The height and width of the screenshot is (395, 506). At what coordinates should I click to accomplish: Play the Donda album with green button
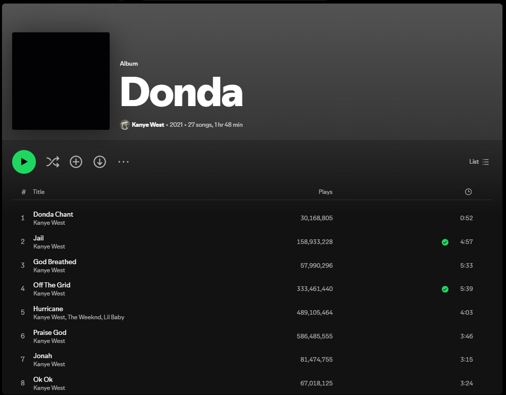[24, 162]
